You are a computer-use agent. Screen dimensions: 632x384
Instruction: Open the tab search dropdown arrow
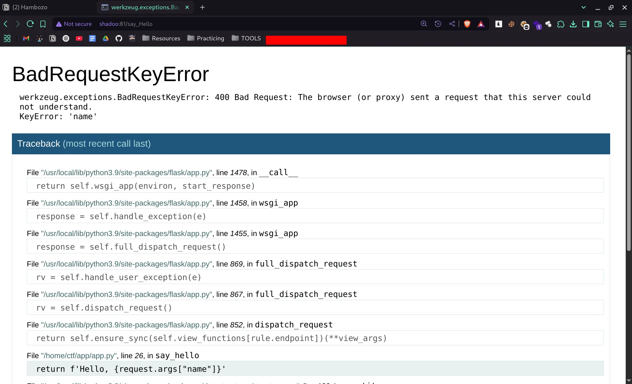tap(583, 7)
